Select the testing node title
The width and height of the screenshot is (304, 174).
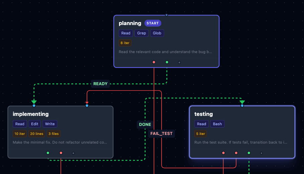click(204, 114)
